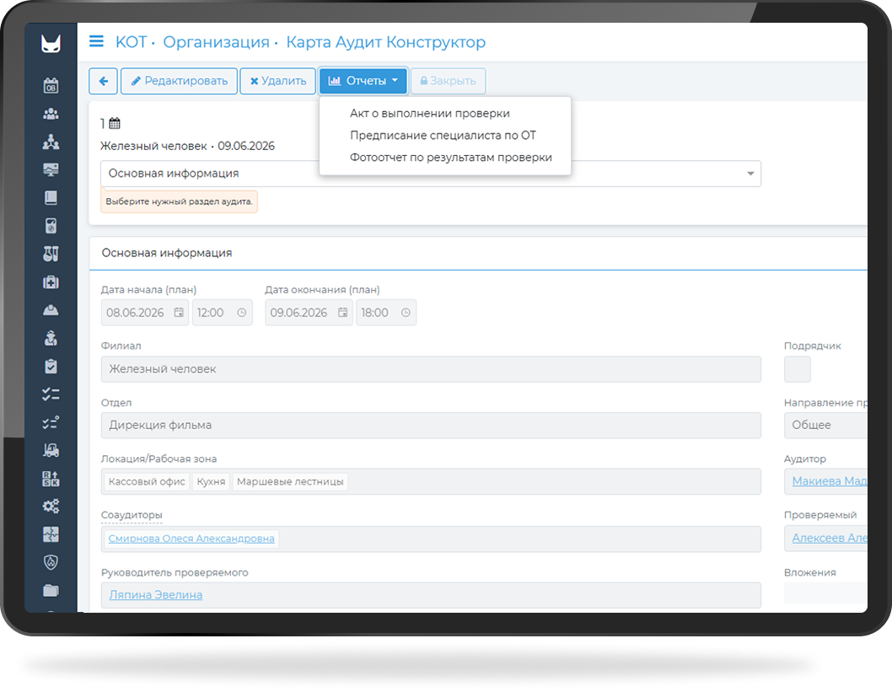Viewport: 892px width, 692px height.
Task: Open the book icon in the sidebar
Action: coord(51,198)
